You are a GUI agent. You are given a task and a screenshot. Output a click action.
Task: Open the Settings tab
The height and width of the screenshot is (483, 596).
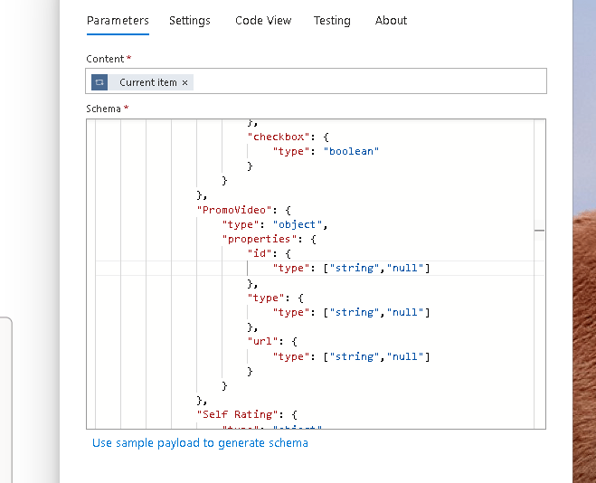[190, 21]
